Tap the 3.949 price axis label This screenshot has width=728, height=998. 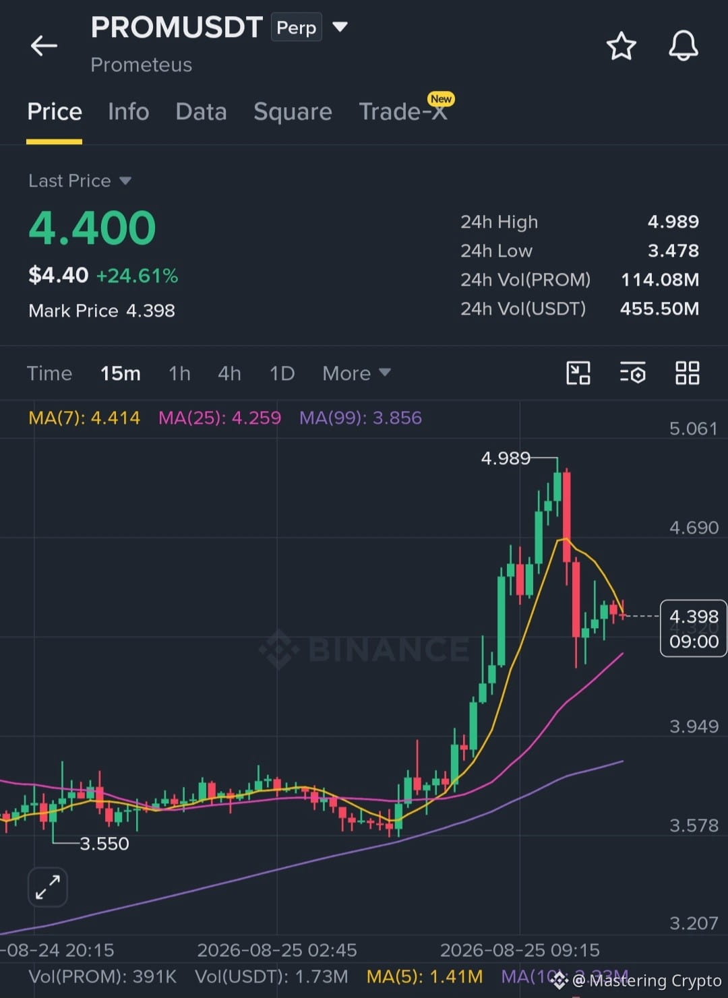(694, 726)
